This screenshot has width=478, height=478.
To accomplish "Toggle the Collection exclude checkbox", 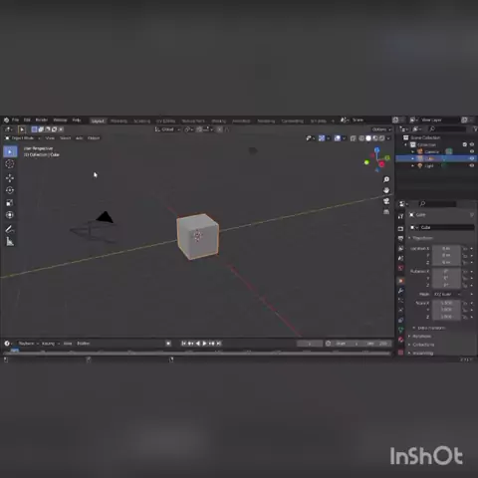I will (x=465, y=144).
